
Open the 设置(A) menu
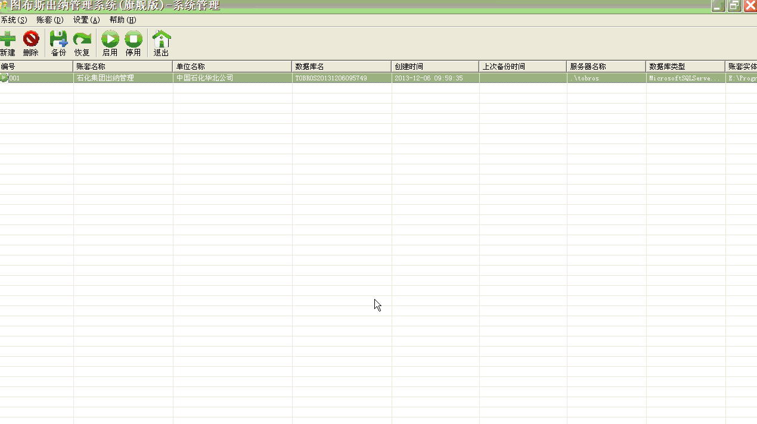(86, 20)
